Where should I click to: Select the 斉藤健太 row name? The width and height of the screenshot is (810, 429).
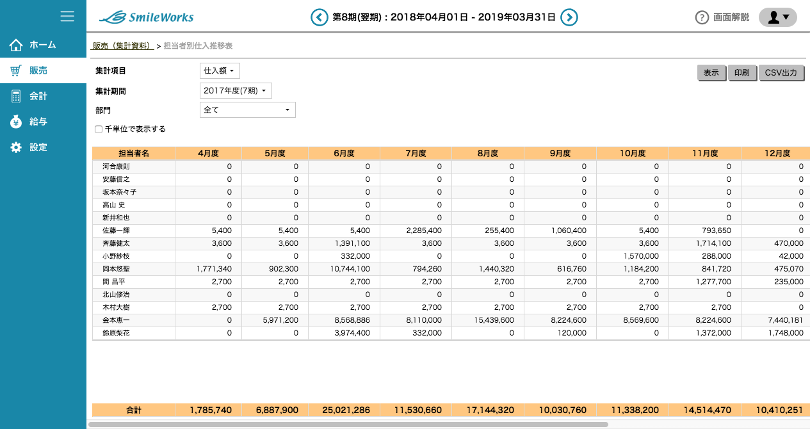[x=116, y=243]
